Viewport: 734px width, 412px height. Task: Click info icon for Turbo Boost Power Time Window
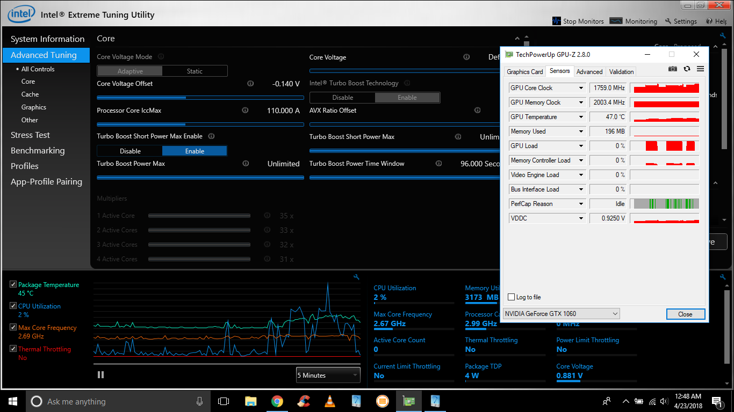pyautogui.click(x=438, y=163)
